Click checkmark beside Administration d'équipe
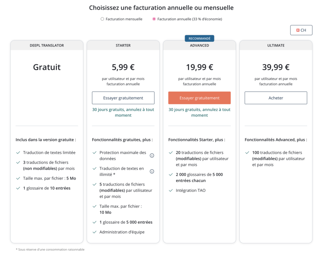 coord(94,232)
